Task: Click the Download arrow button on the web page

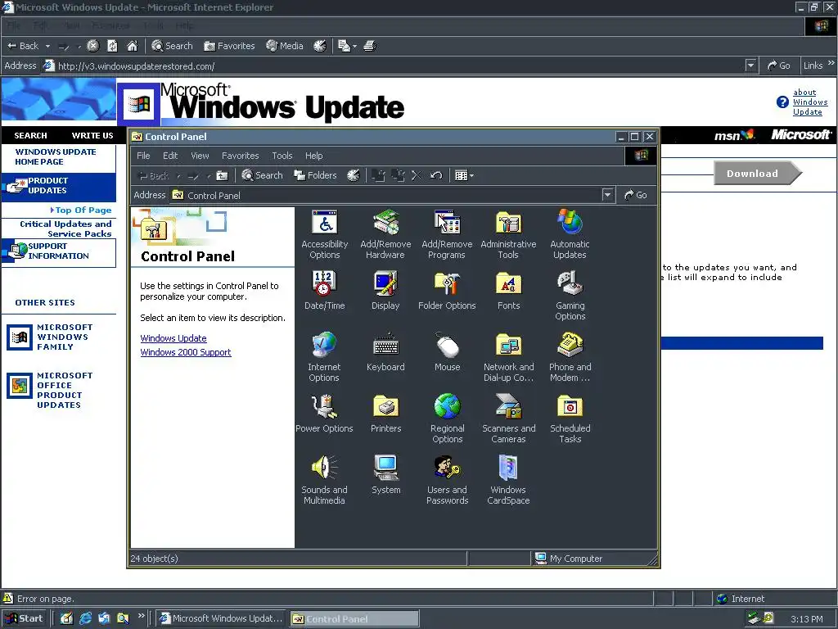Action: [x=757, y=174]
